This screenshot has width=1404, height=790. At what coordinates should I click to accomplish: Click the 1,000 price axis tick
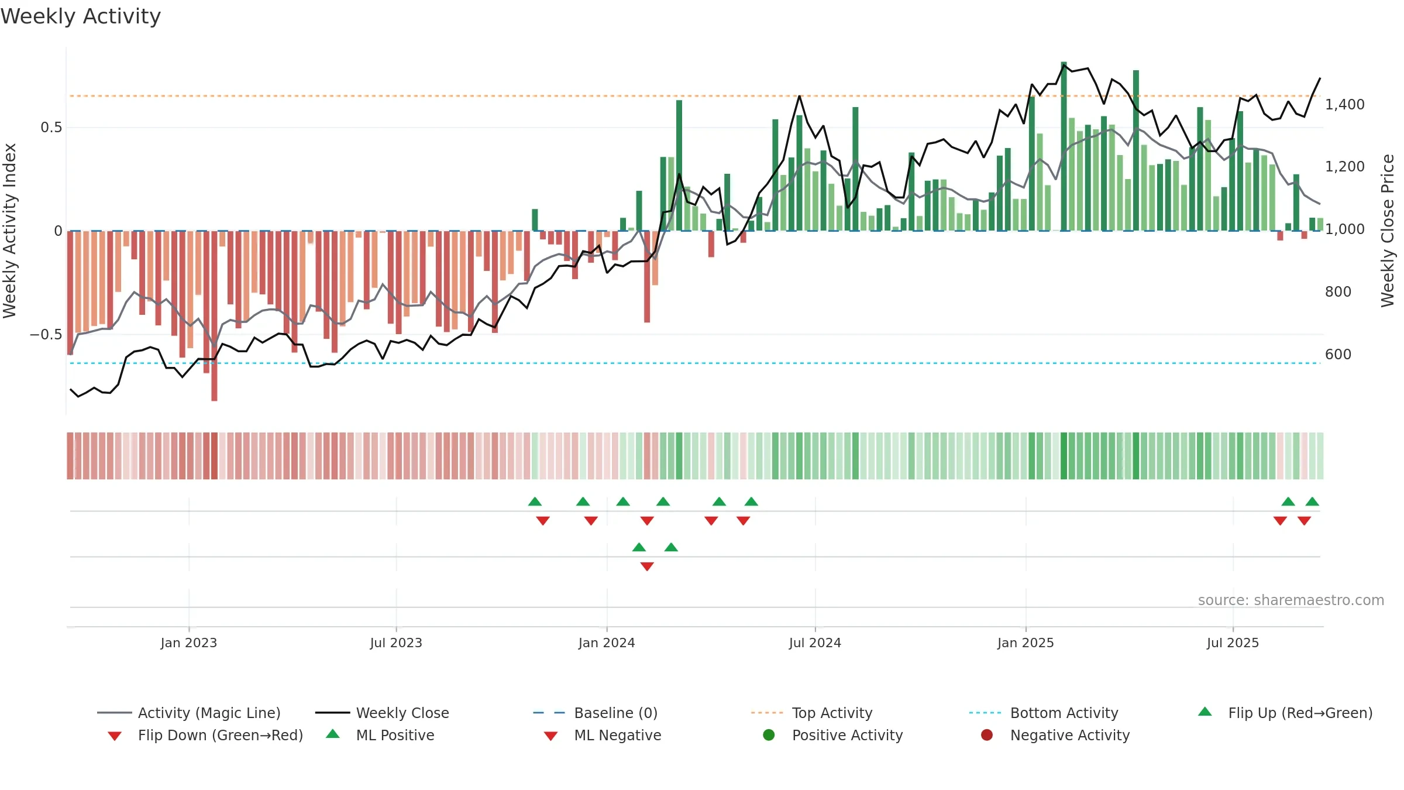1344,229
